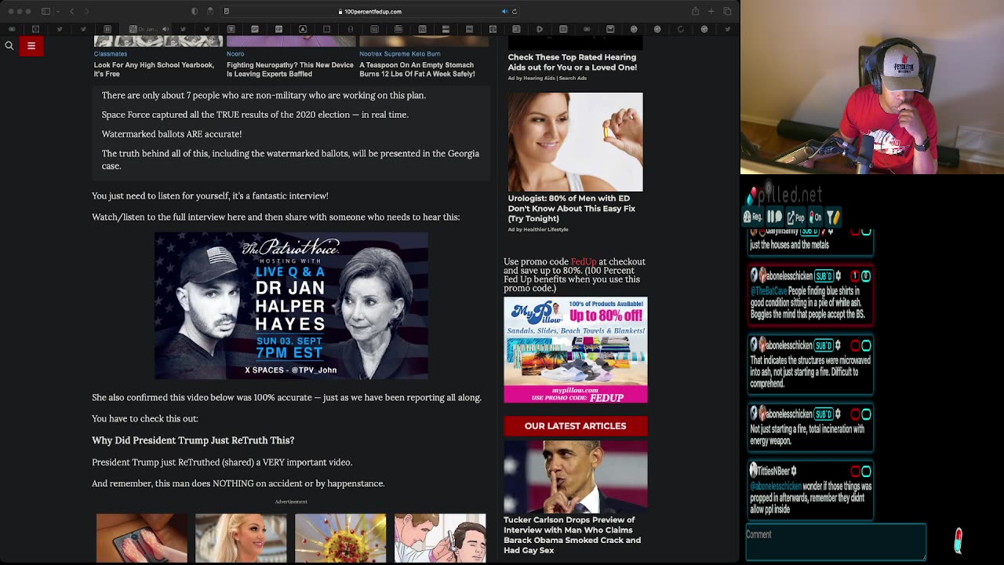1004x565 pixels.
Task: Click SUB'D badge on blue shirts message
Action: (823, 276)
